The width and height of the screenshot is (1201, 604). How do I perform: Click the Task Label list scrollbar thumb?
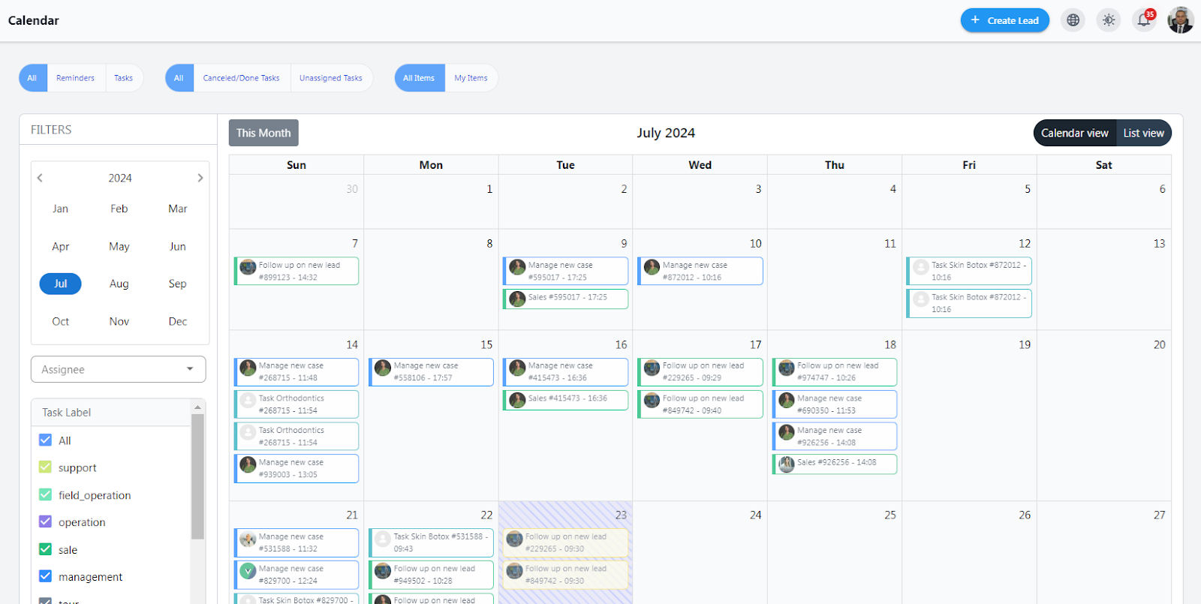pos(197,476)
